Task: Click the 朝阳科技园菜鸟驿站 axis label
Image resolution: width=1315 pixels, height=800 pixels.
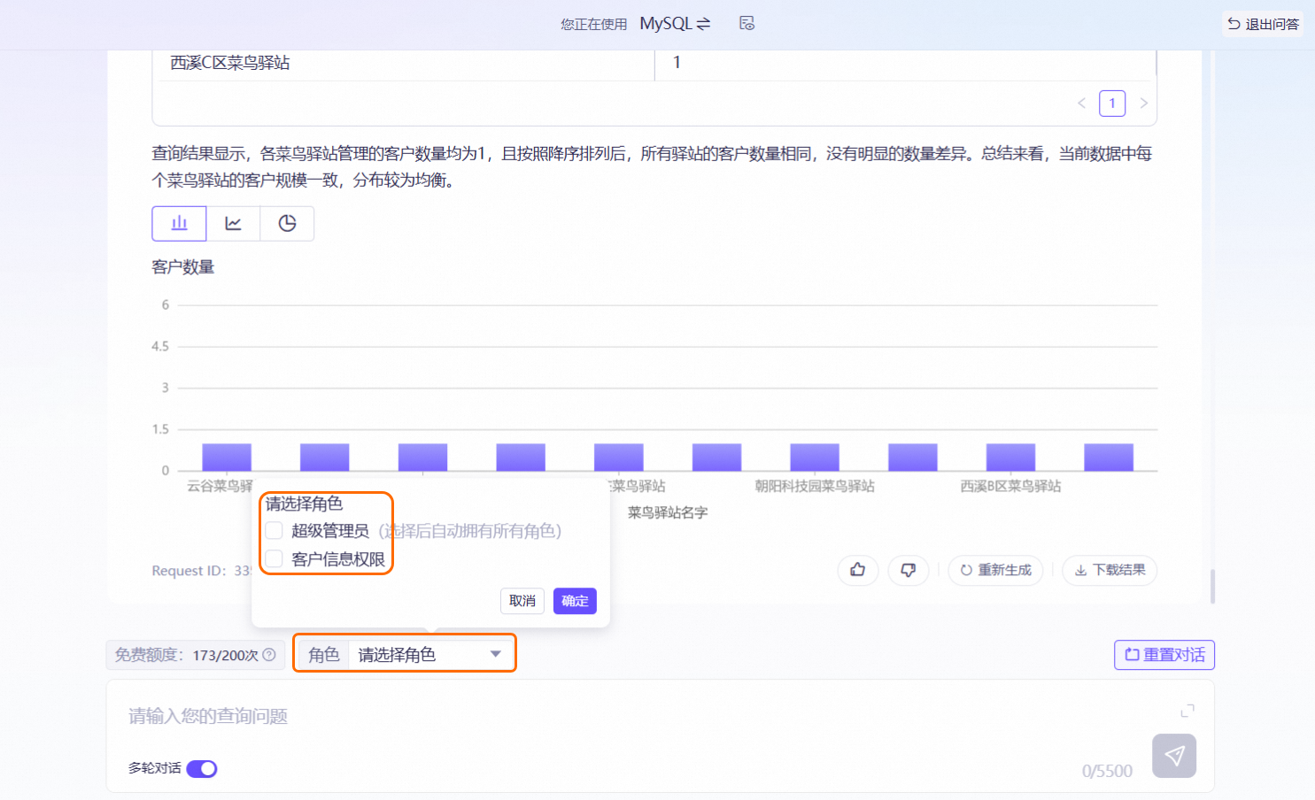Action: [815, 486]
